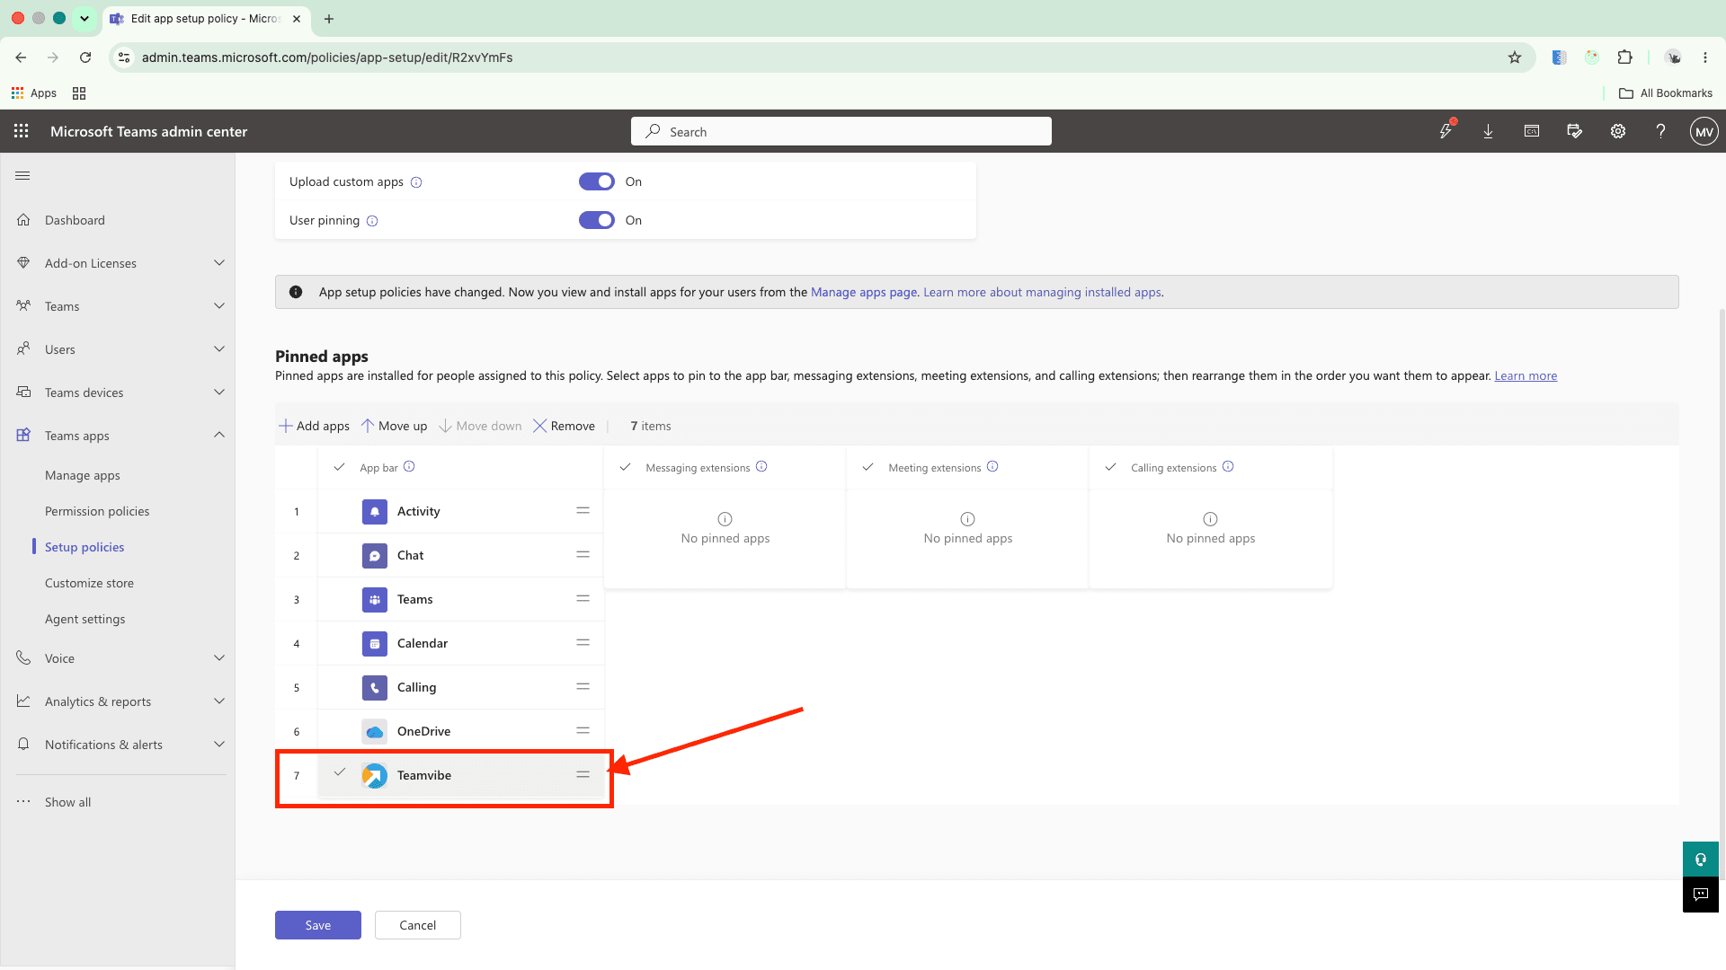Save the app setup policy
Screen dimensions: 1726x970
318,925
